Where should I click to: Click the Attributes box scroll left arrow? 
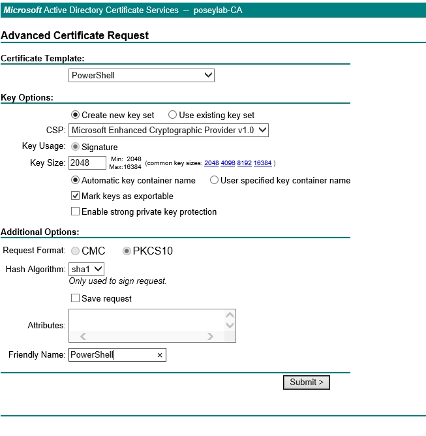tap(83, 337)
